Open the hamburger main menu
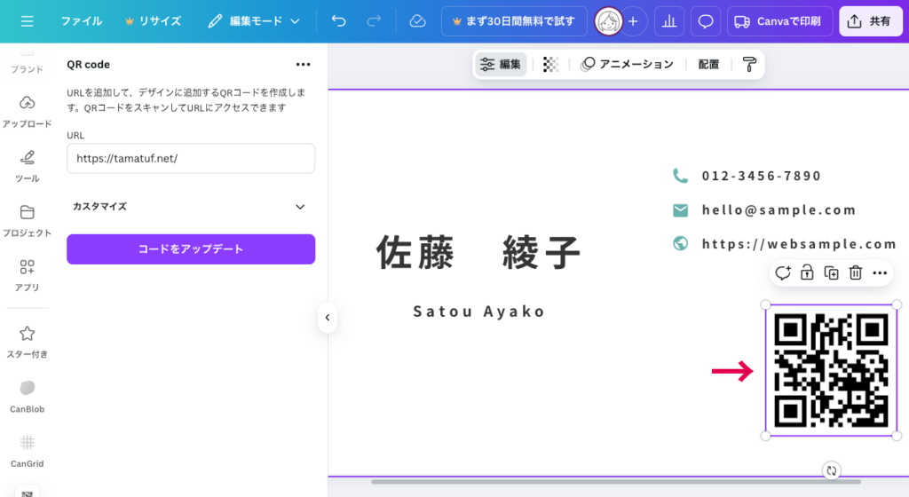 [28, 21]
